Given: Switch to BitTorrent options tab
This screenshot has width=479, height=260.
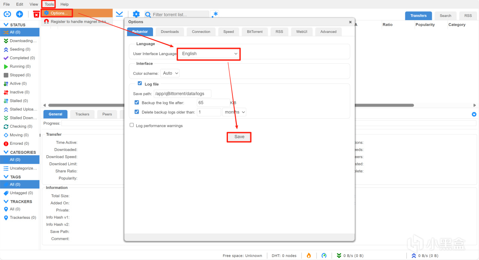Looking at the screenshot, I should pos(255,32).
